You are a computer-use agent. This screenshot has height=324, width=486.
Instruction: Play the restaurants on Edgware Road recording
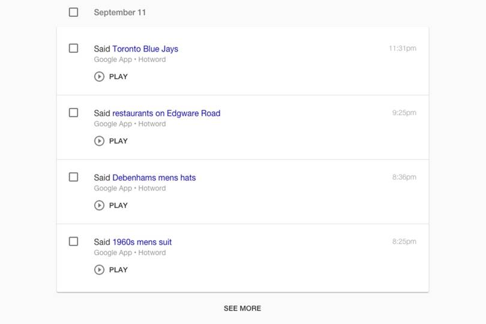pos(111,141)
